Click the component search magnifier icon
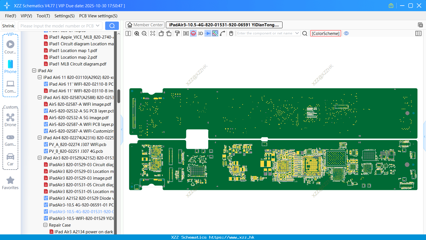This screenshot has height=240, width=426. [305, 33]
